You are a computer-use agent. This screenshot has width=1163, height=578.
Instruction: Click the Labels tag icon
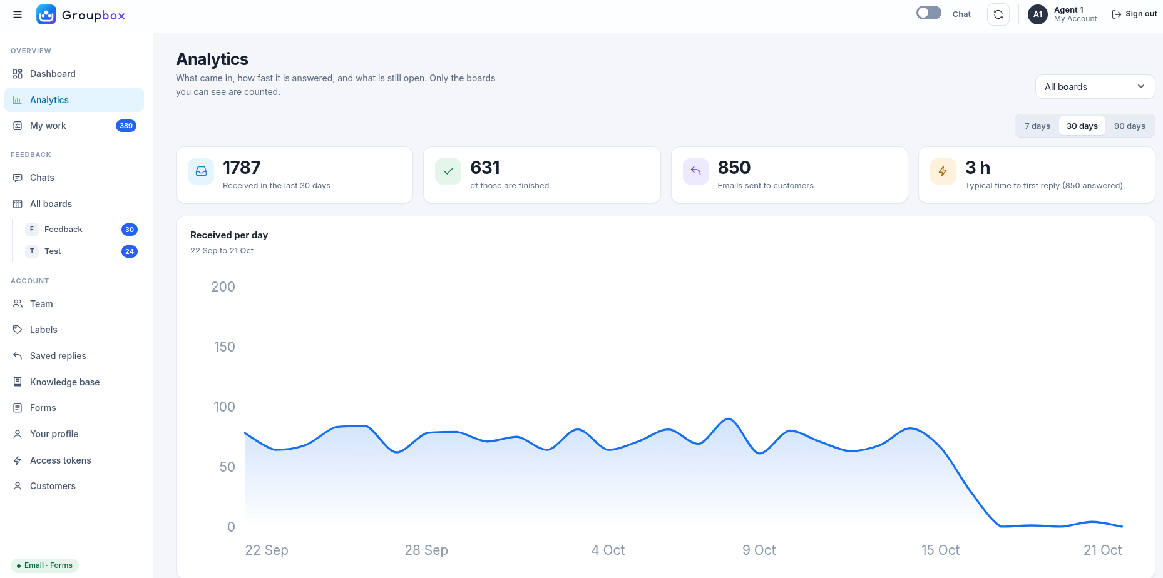(x=18, y=330)
